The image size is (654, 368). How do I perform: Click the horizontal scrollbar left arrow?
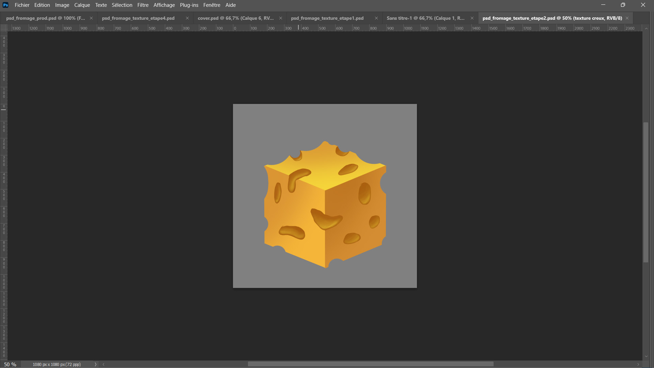tap(104, 364)
